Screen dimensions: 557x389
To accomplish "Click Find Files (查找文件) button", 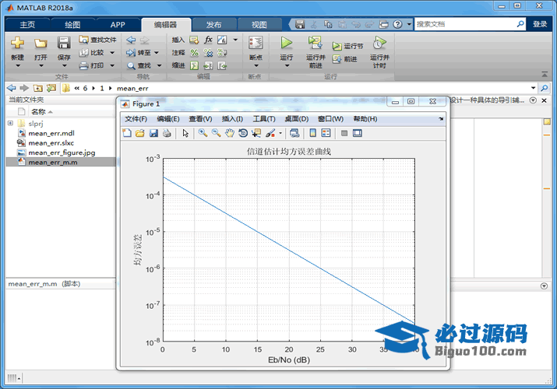I will [97, 40].
